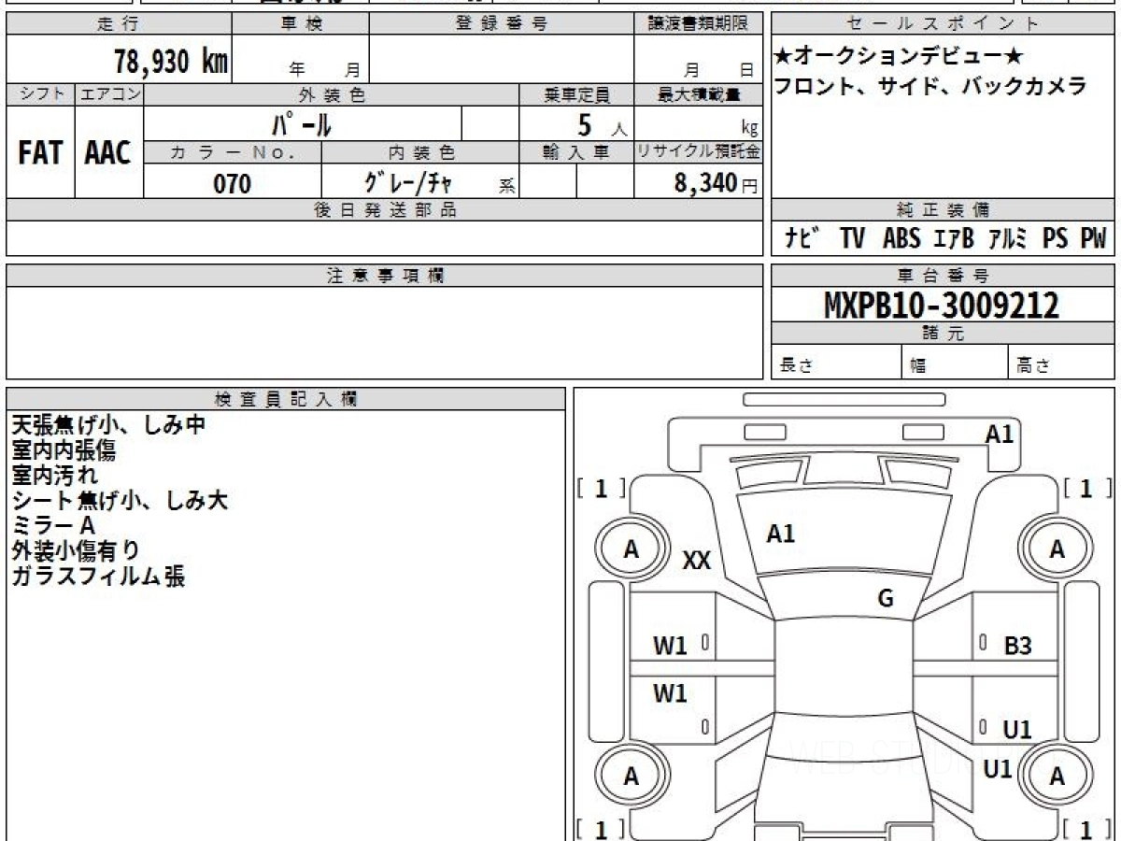Click the シート焦げ小、しみ大 note
This screenshot has width=1121, height=841.
coord(120,501)
